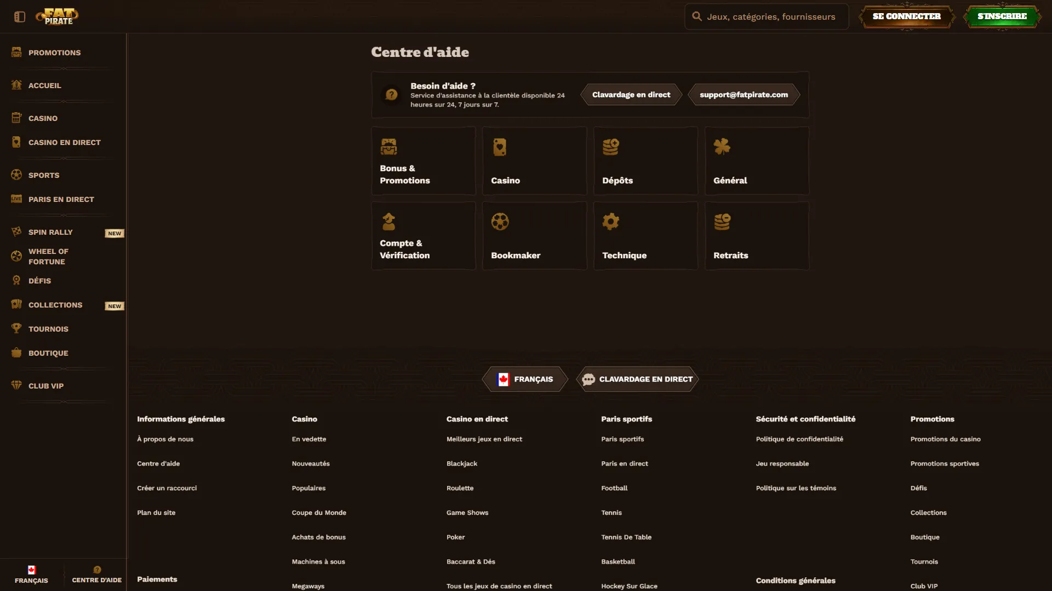
Task: Open the Retraits help category card
Action: (757, 236)
